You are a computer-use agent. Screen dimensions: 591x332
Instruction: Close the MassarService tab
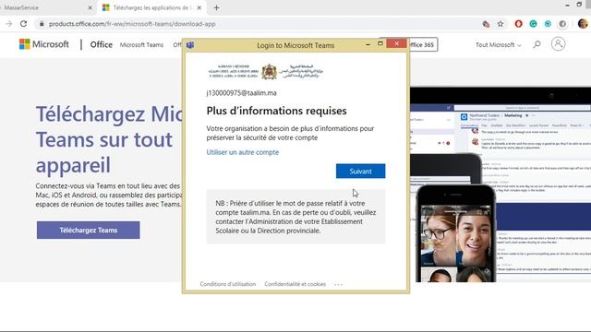(x=90, y=7)
